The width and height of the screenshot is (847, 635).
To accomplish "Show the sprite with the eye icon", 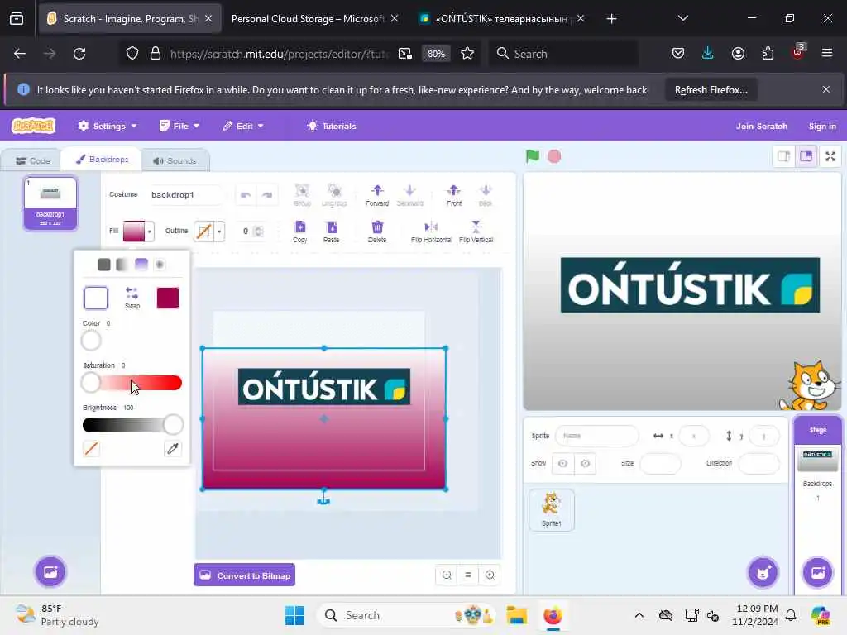I will pos(562,463).
